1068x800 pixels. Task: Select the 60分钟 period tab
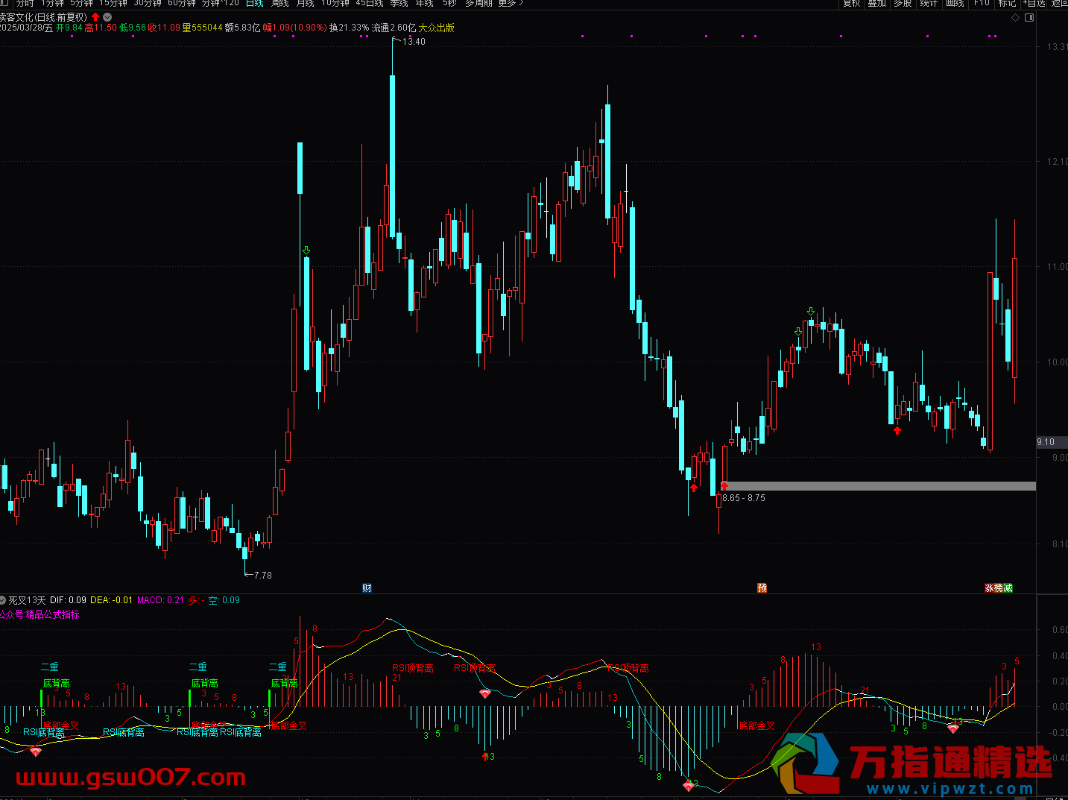182,3
